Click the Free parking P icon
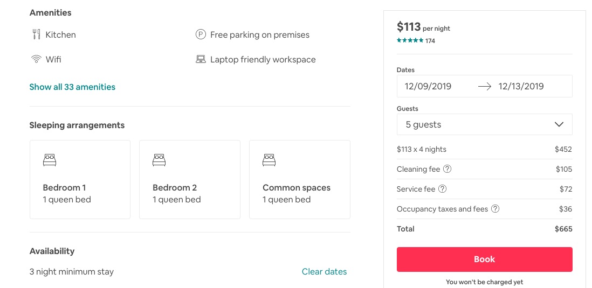Viewport: 592px width, 288px height. 201,34
